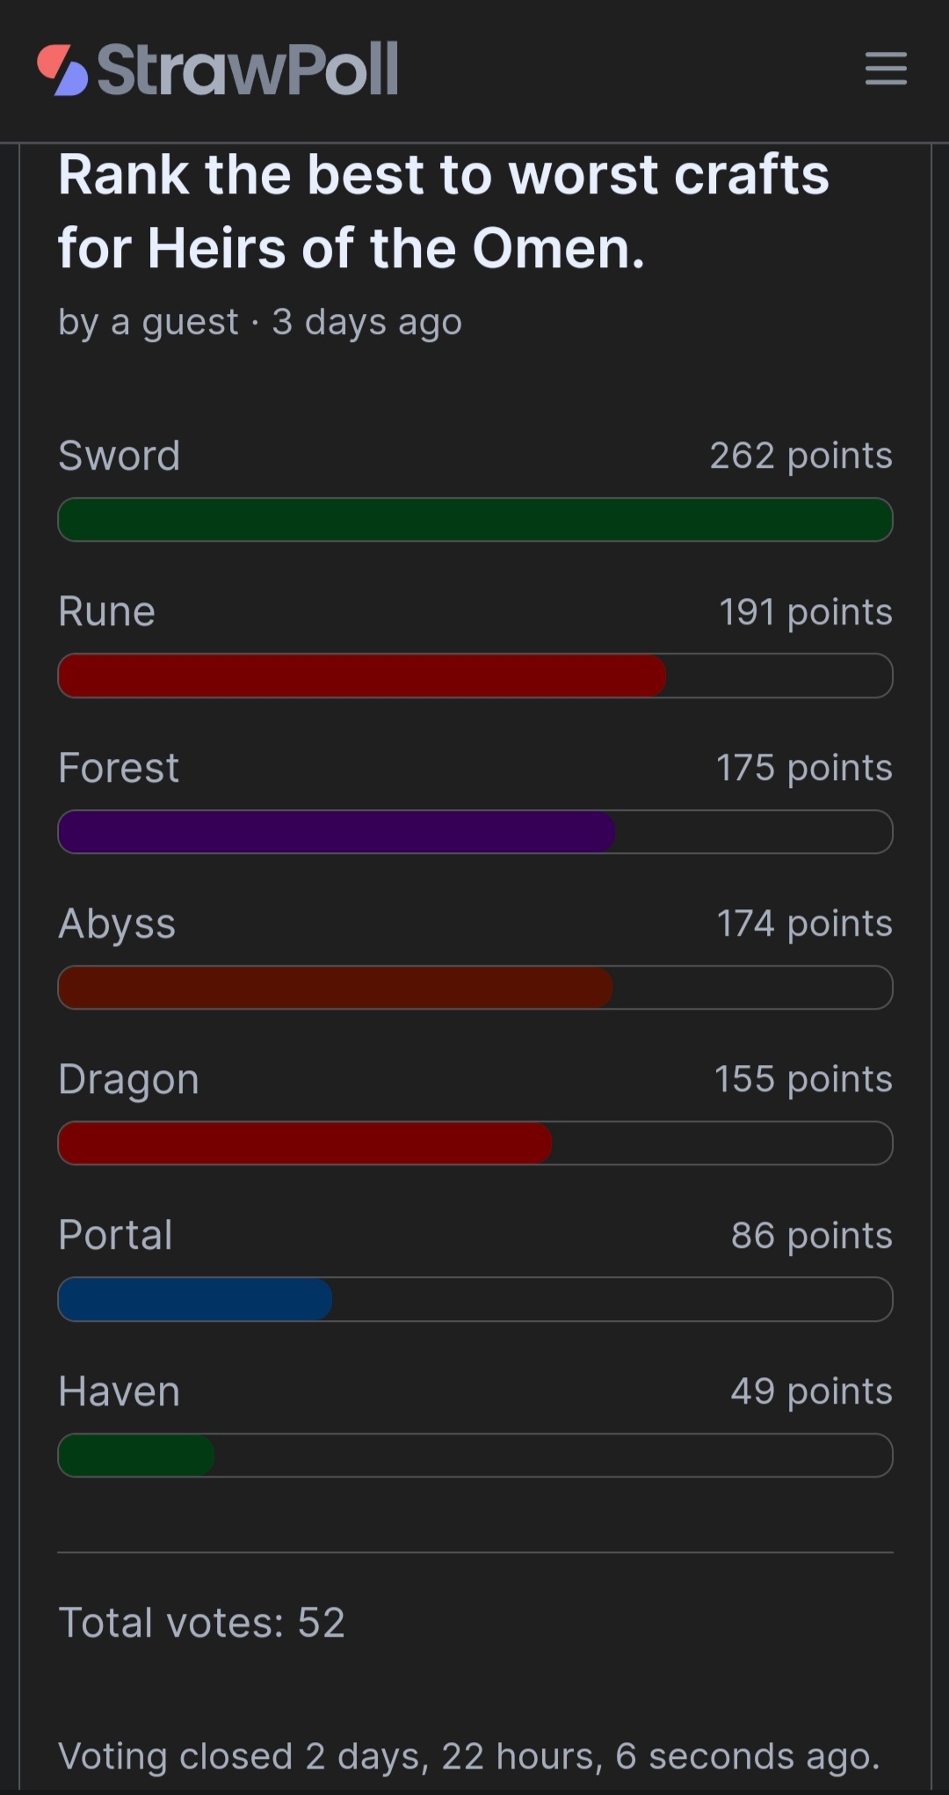Viewport: 949px width, 1795px height.
Task: Click the red Dragon result bar
Action: click(x=305, y=1143)
